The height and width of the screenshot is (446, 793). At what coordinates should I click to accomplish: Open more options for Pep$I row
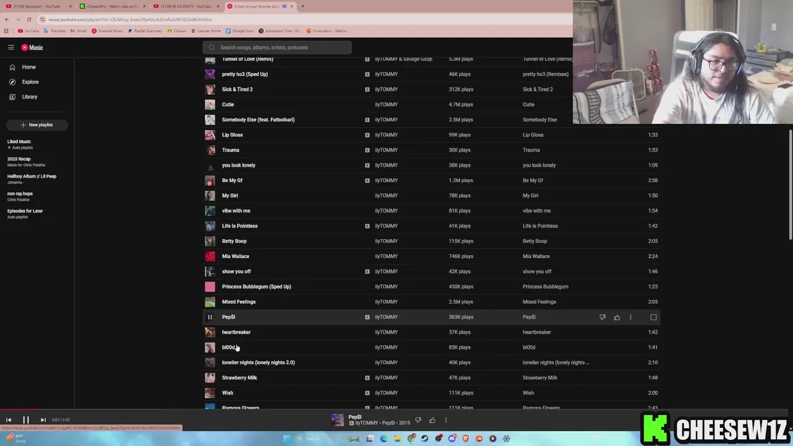pos(631,317)
